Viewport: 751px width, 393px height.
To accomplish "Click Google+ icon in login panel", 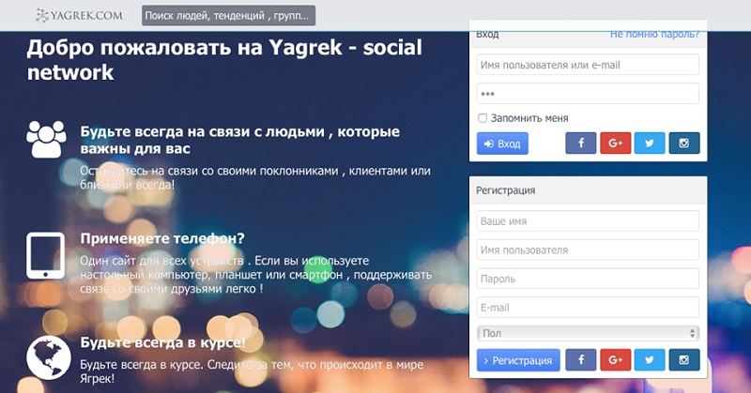I will [615, 144].
